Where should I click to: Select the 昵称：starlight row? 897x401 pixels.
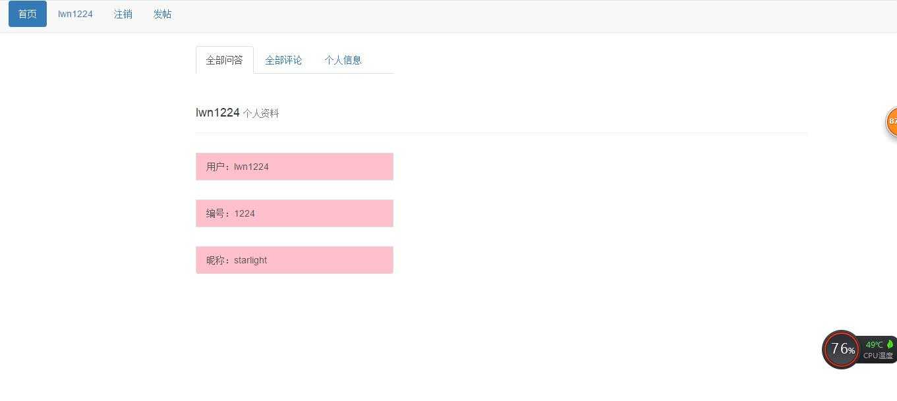[295, 260]
